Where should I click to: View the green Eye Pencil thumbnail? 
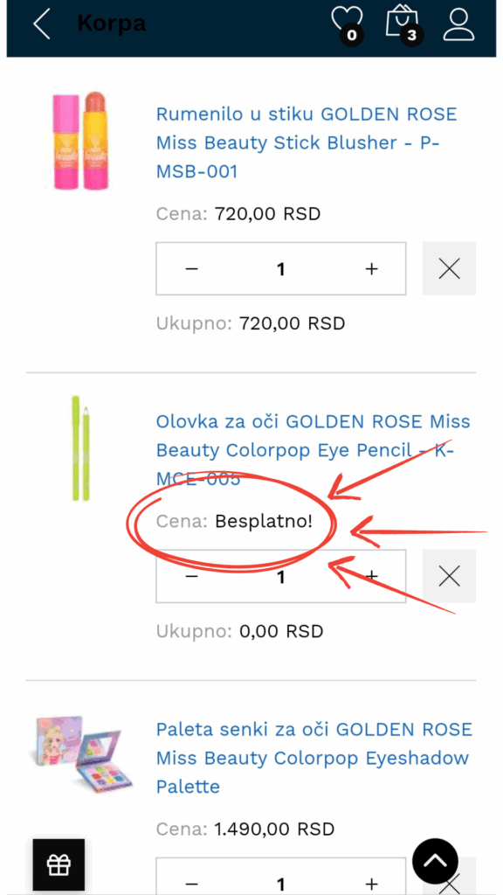pyautogui.click(x=80, y=448)
